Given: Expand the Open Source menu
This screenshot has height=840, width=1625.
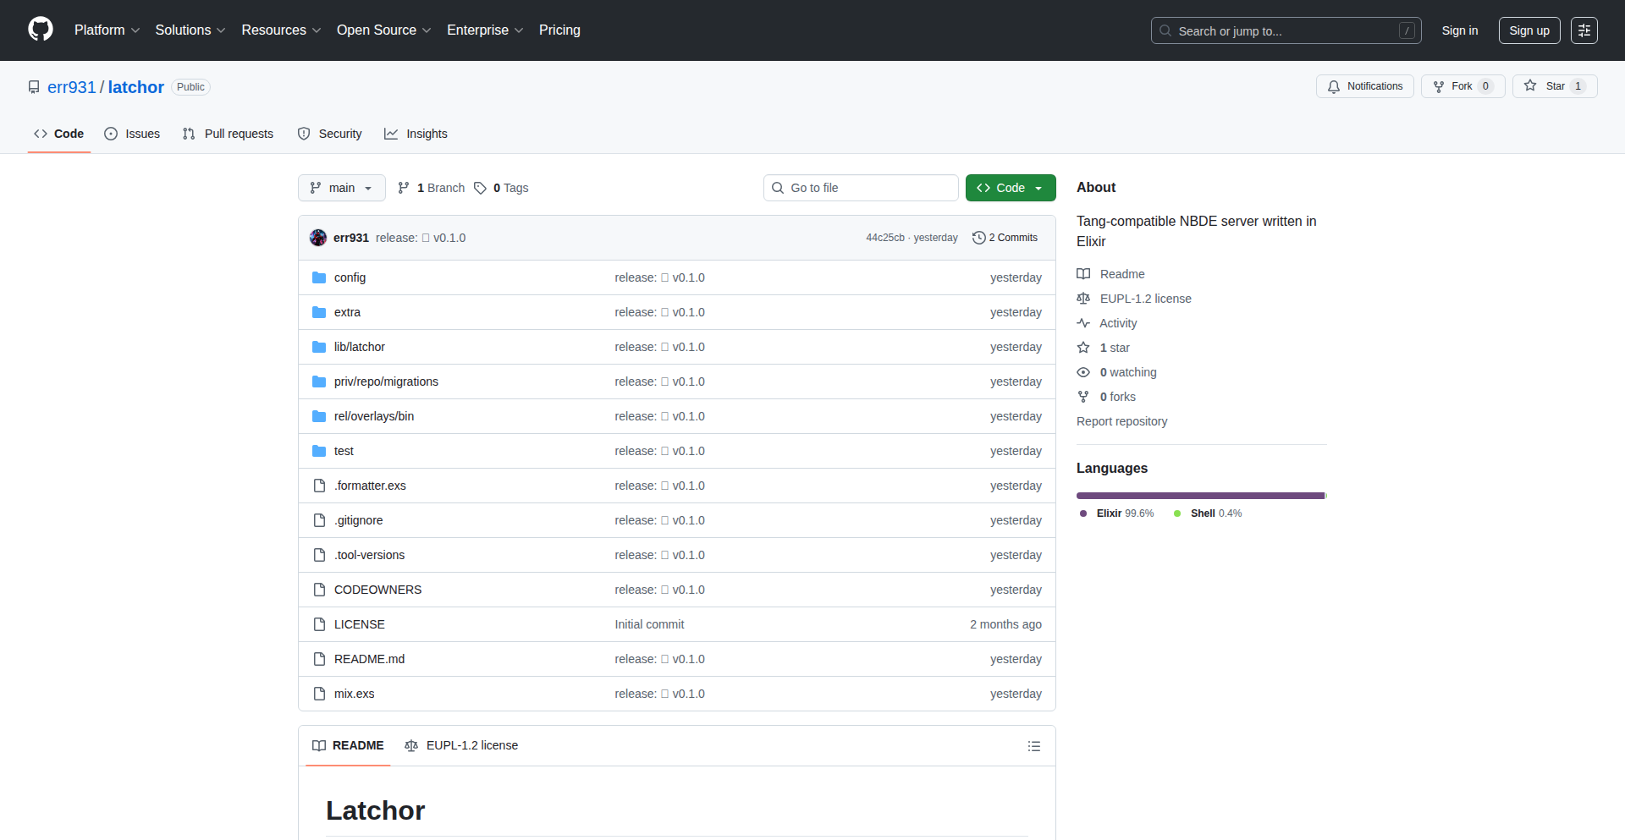Looking at the screenshot, I should coord(383,30).
